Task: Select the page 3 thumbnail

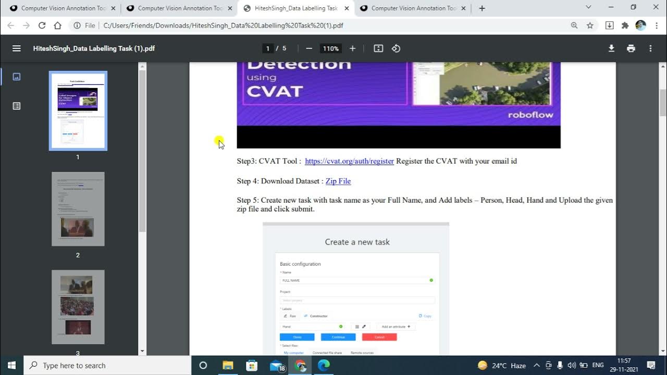Action: point(78,307)
